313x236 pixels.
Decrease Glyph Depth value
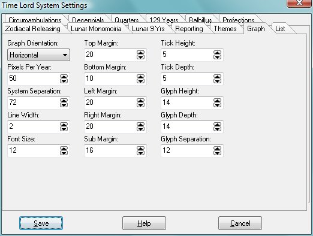tap(217, 129)
